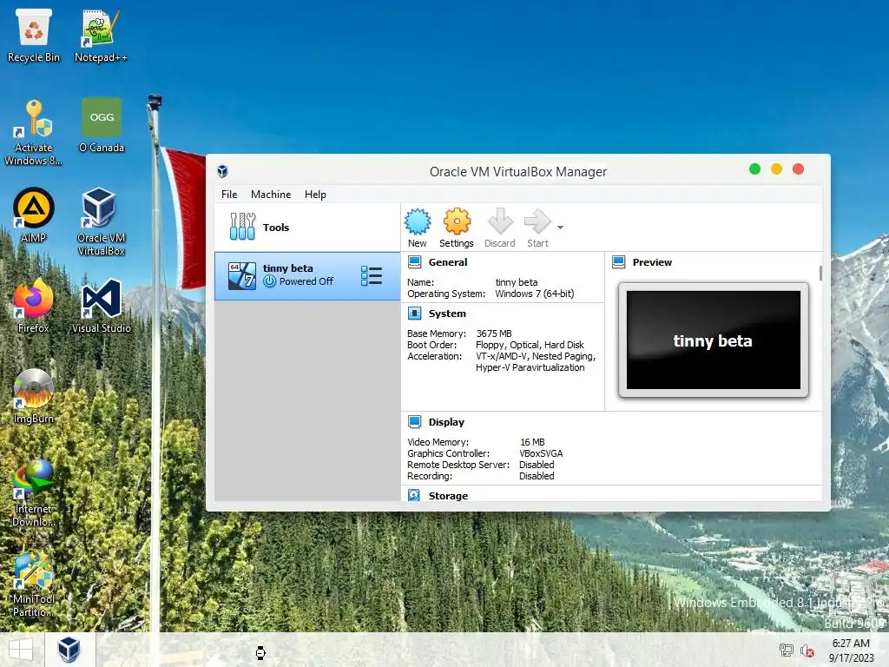Select the O Canada OGG file

coord(102,125)
